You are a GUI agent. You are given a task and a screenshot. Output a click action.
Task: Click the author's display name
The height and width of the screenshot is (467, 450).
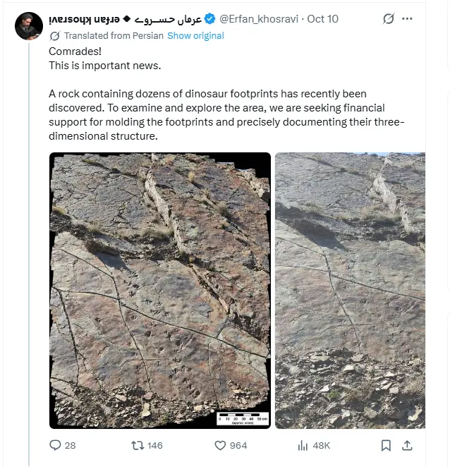tap(126, 19)
